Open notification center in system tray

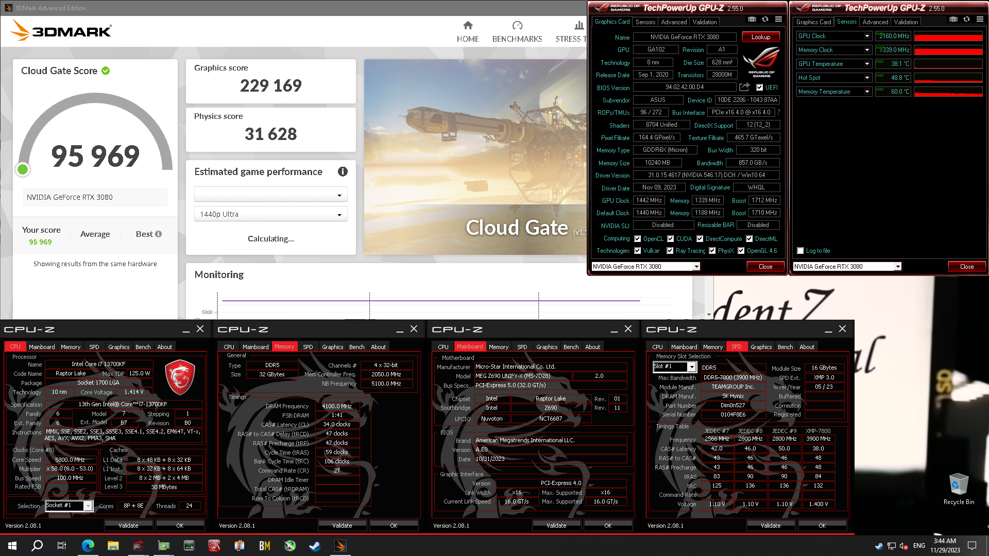972,546
